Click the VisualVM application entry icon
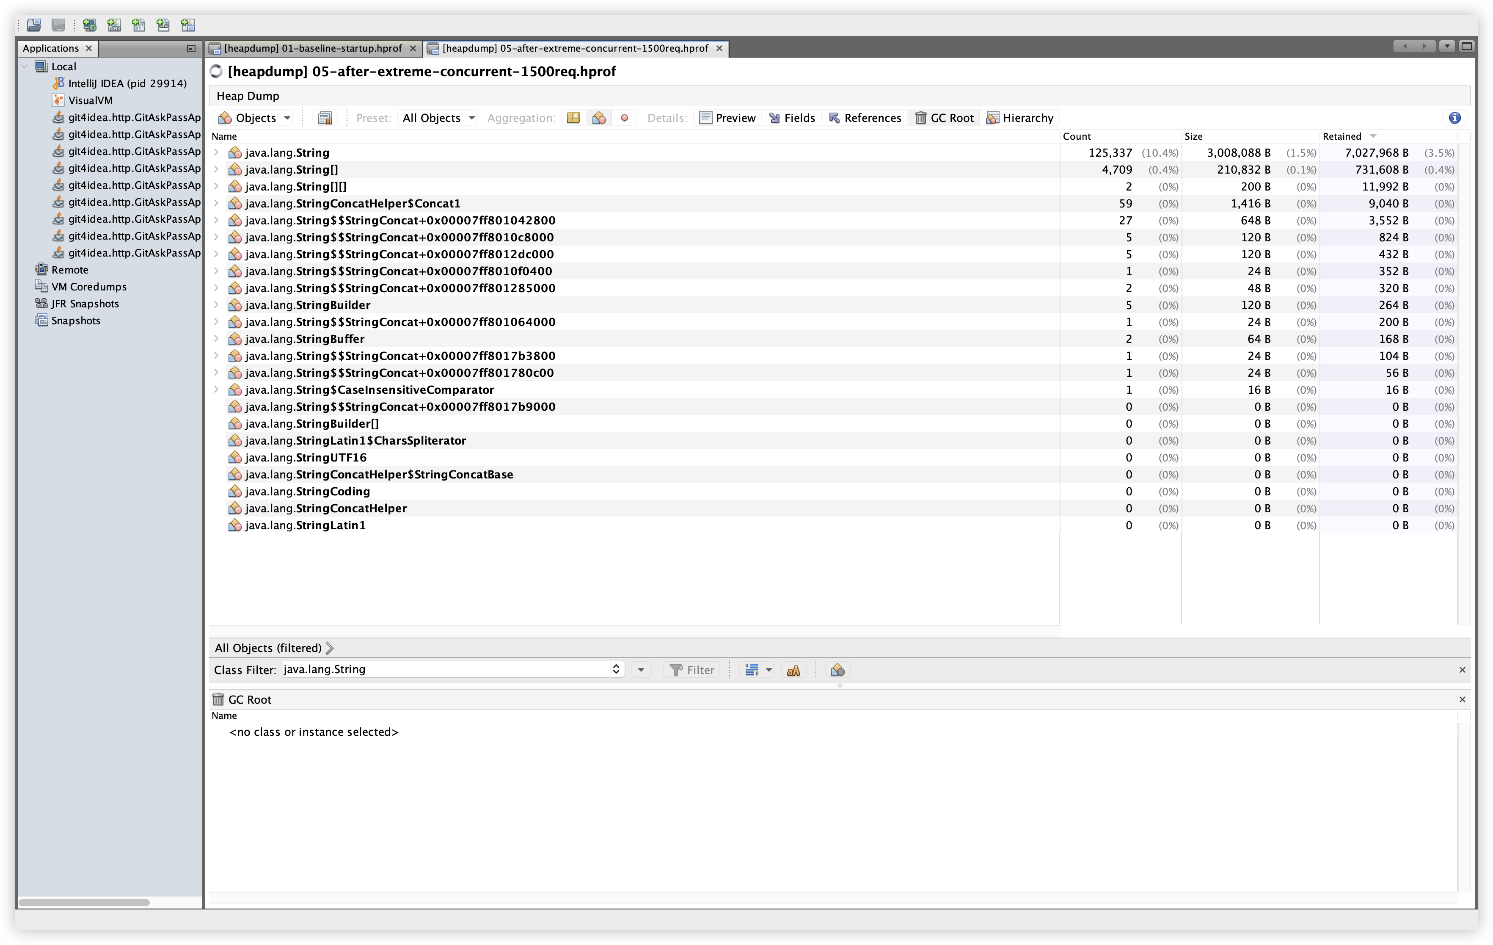This screenshot has height=945, width=1493. coord(59,100)
